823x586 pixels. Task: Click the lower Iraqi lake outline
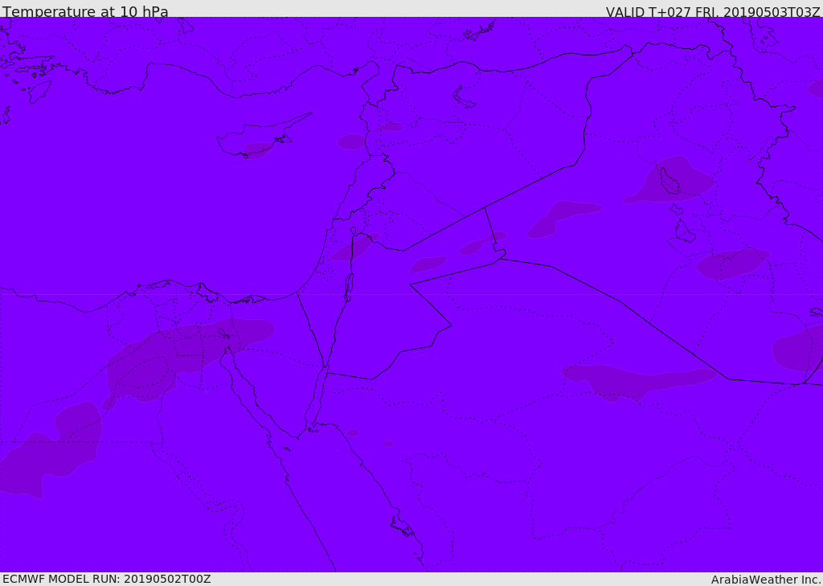[x=684, y=232]
